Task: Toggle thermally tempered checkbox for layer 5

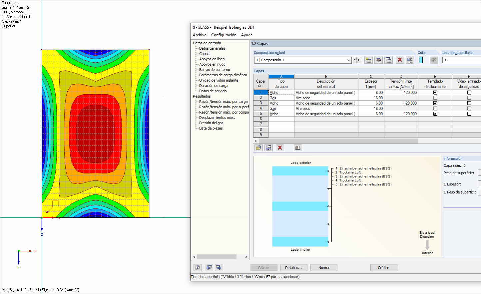Action: pyautogui.click(x=435, y=114)
